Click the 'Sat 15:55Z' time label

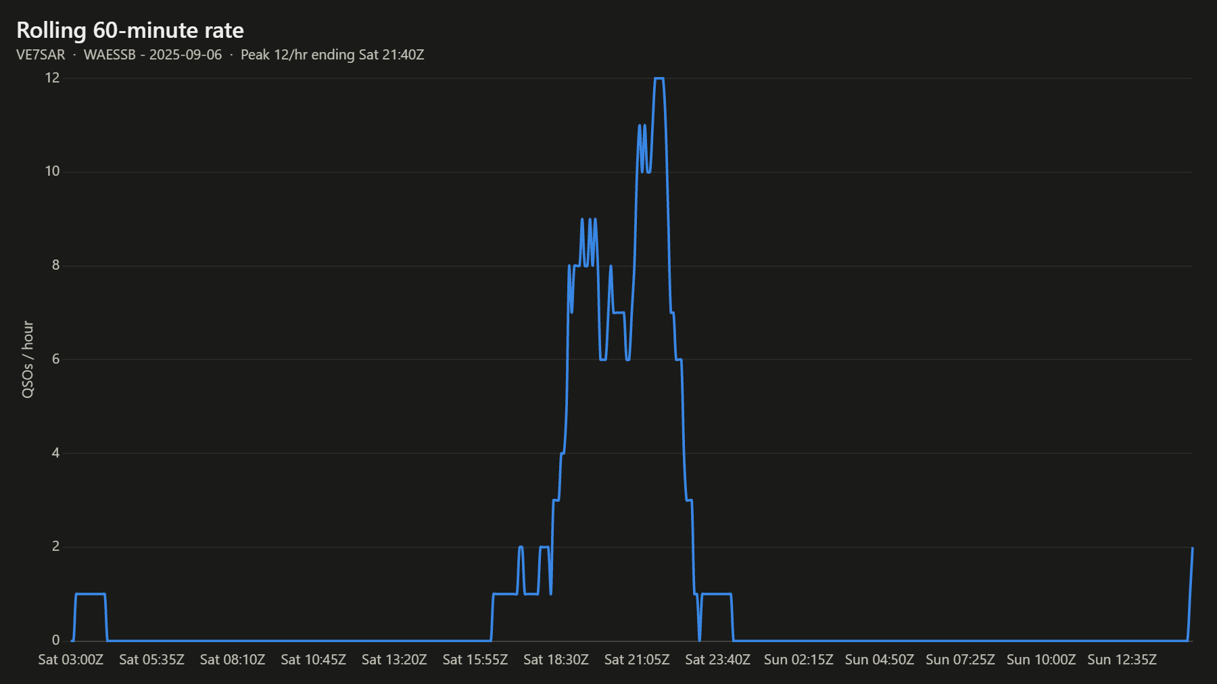click(x=475, y=660)
